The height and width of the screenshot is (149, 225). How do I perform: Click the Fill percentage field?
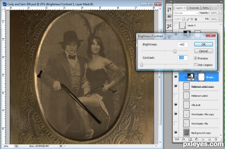tap(214, 19)
